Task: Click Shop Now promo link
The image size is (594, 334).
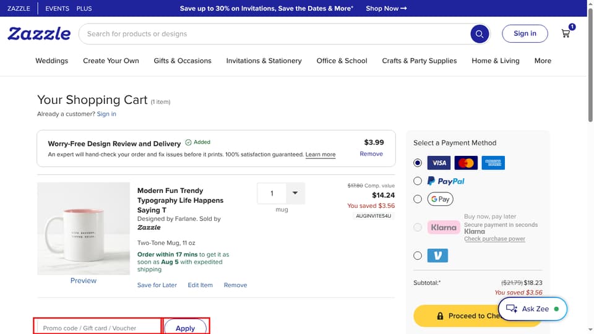Action: click(386, 8)
